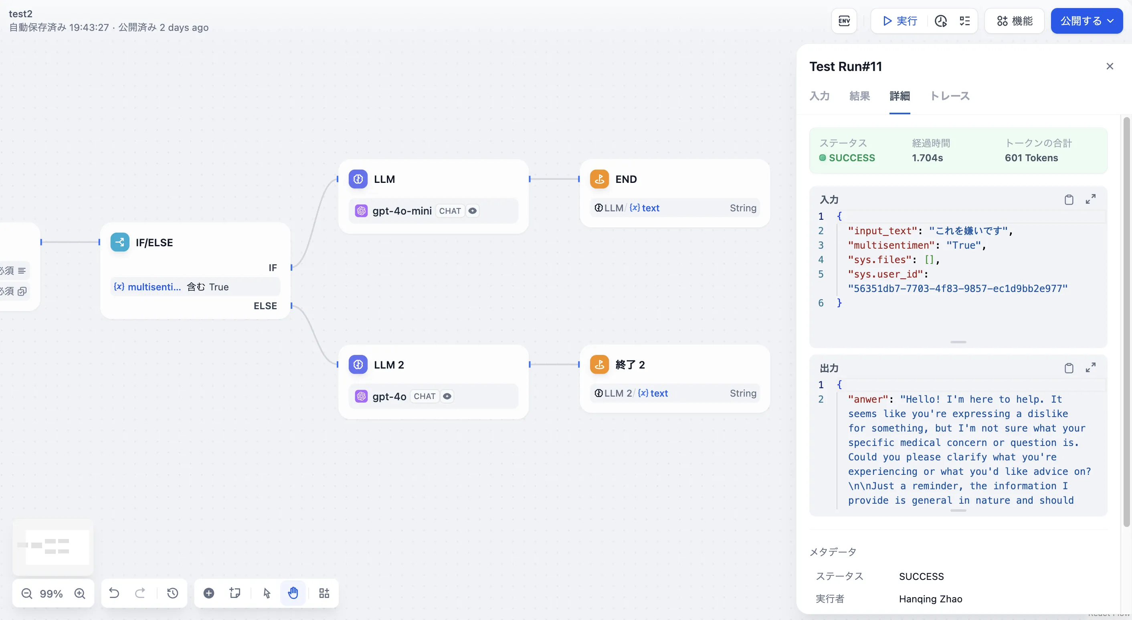Expand the input JSON panel to fullscreen
Image resolution: width=1132 pixels, height=620 pixels.
(1090, 200)
